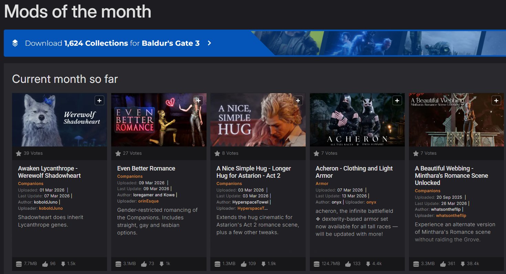Viewport: 506px width, 274px height.
Task: Click the plus icon on Werewolf Shadowheart thumbnail
Action: (x=99, y=100)
